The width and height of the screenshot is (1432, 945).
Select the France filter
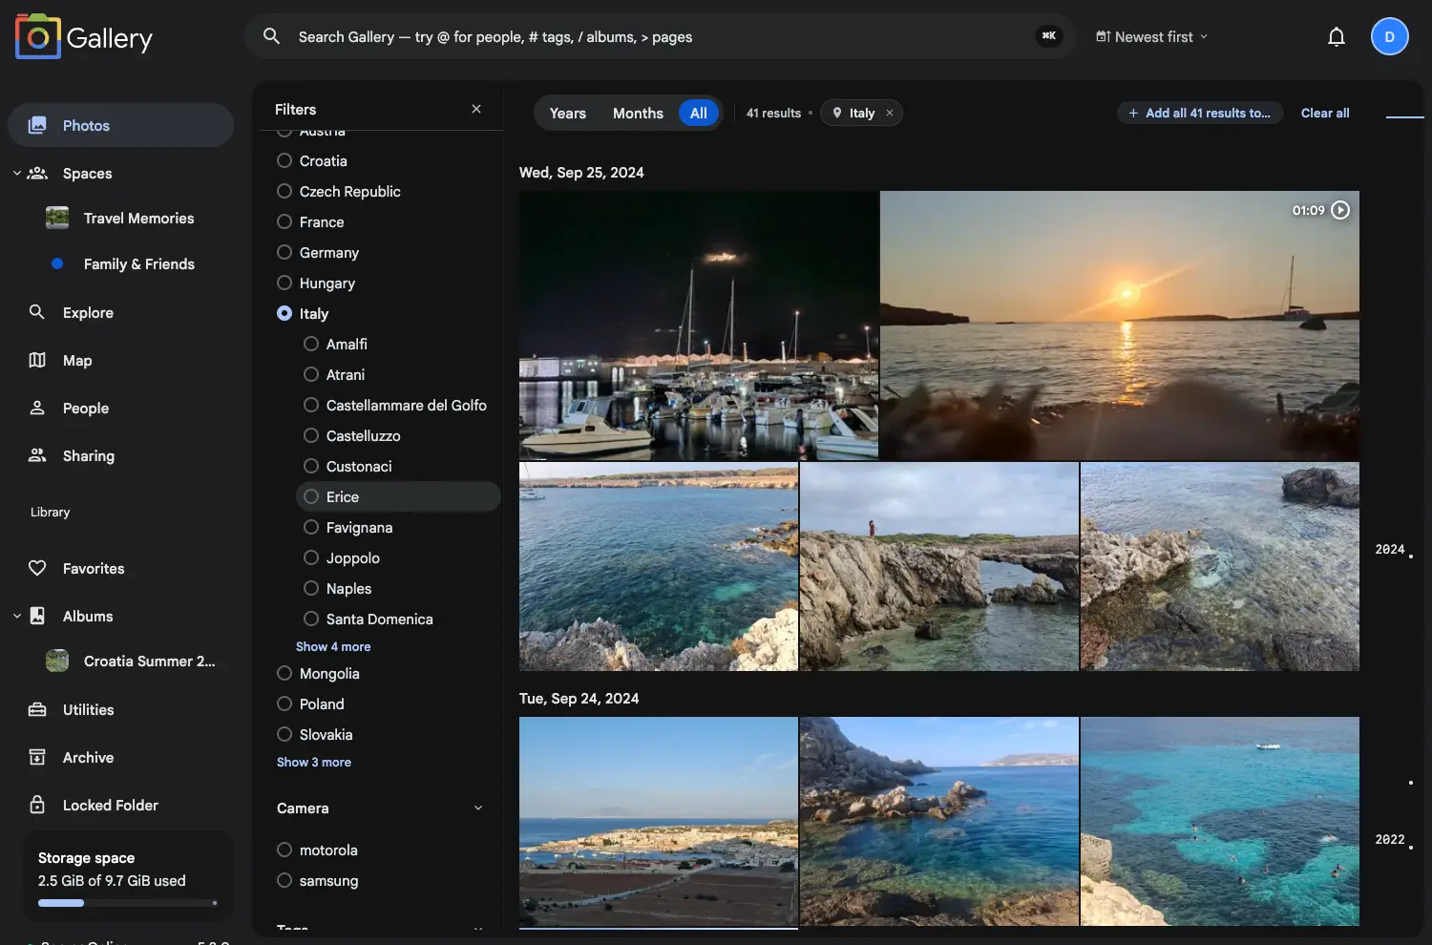tap(284, 221)
